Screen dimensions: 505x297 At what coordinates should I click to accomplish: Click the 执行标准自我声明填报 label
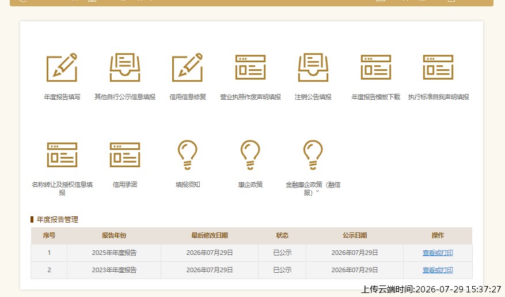(x=438, y=97)
